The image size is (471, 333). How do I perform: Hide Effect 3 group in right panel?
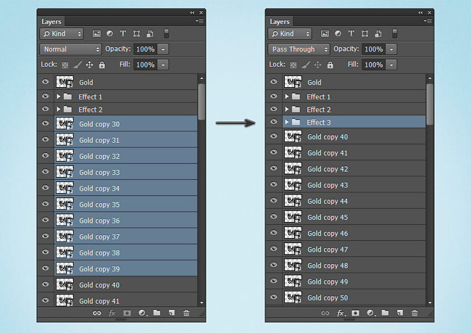coord(274,122)
